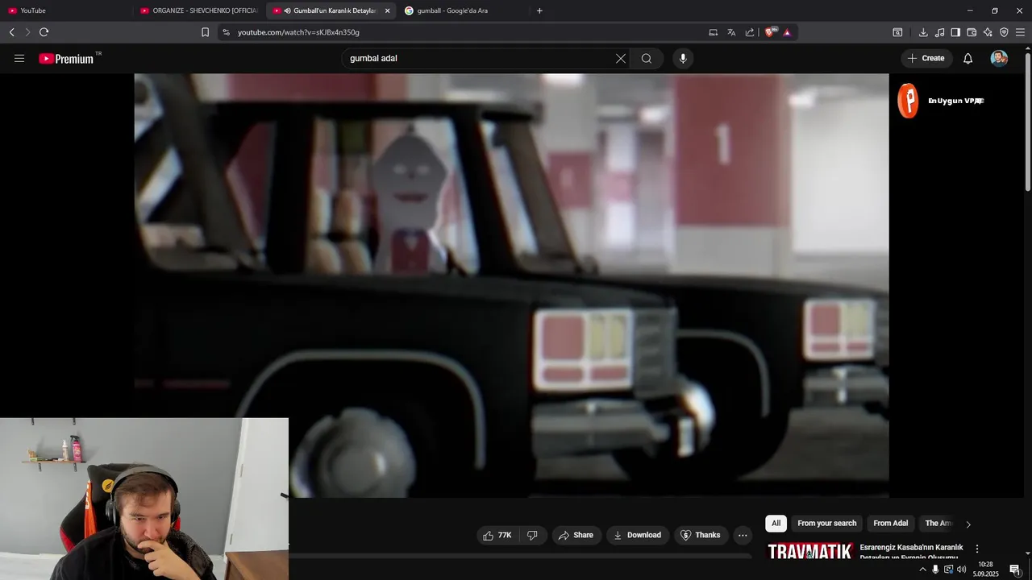This screenshot has height=580, width=1032.
Task: Open the system tray microphone icon
Action: [x=935, y=570]
